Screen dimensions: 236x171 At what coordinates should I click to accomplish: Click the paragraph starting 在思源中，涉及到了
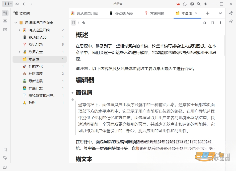[146, 53]
